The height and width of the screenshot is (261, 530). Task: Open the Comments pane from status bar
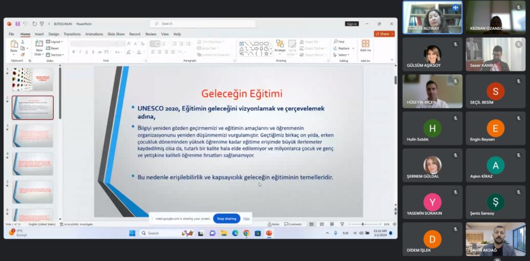(x=292, y=224)
